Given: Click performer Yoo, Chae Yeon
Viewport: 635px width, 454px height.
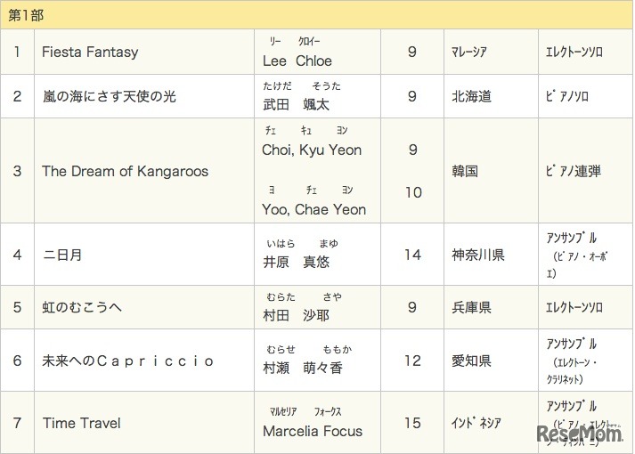Looking at the screenshot, I should pos(313,209).
